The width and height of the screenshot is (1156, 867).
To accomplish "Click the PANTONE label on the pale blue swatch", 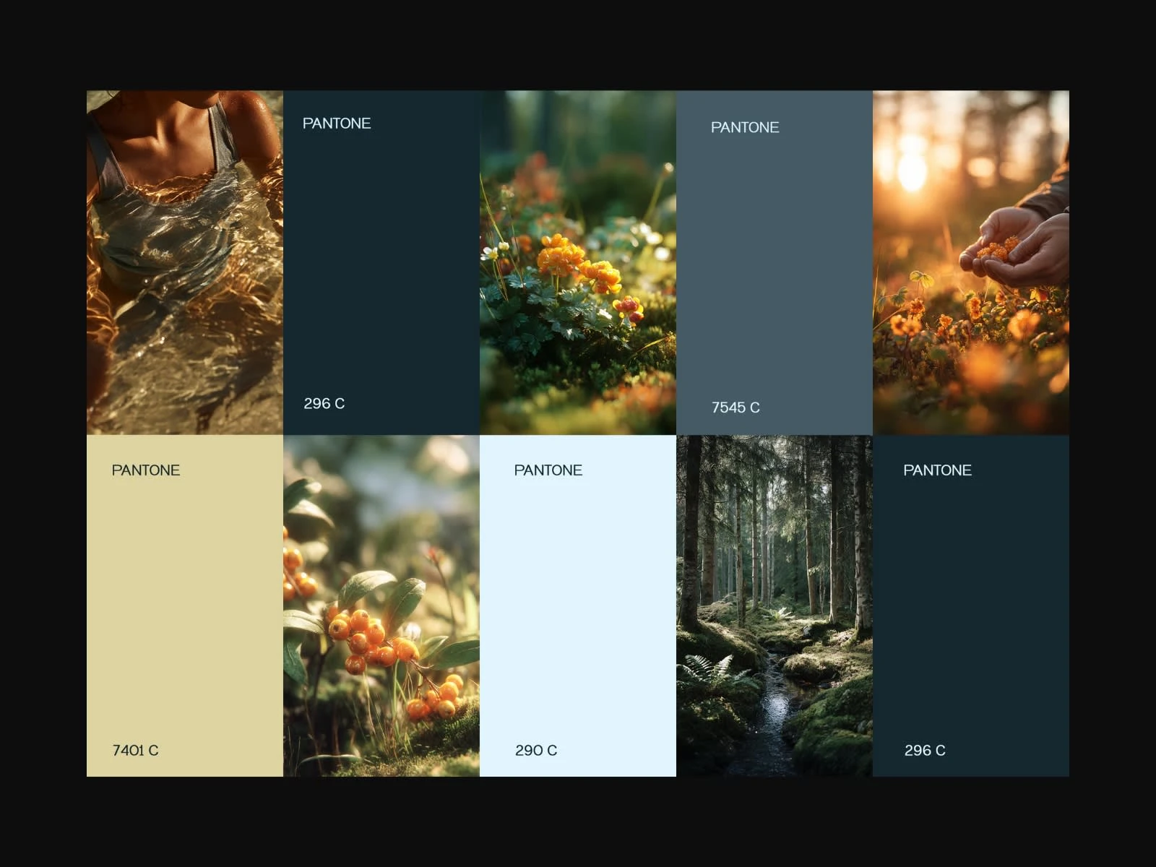I will coord(548,470).
